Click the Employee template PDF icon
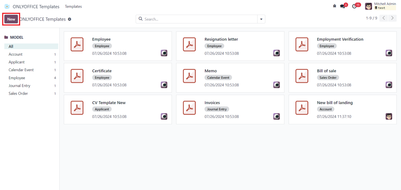This screenshot has height=190, width=401. point(77,44)
